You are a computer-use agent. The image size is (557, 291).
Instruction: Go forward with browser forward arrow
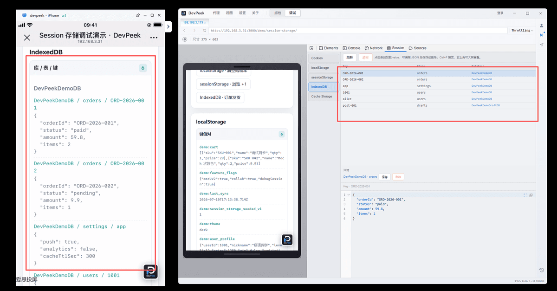click(194, 30)
